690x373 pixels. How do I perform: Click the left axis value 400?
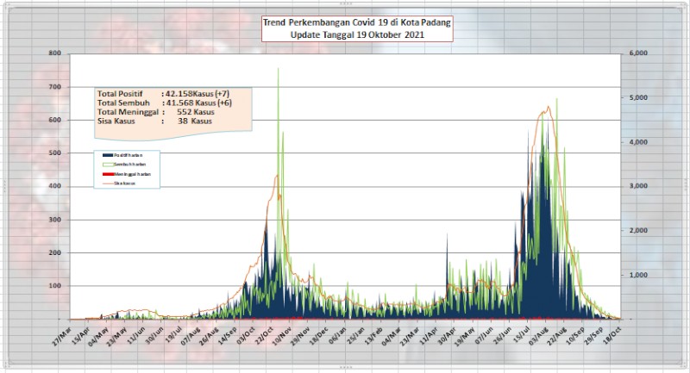55,186
